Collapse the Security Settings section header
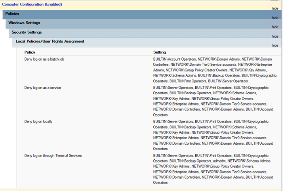The width and height of the screenshot is (284, 191). tap(27, 32)
